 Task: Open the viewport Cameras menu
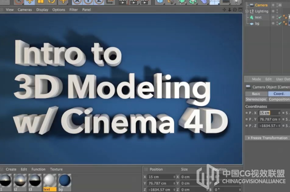coord(25,10)
